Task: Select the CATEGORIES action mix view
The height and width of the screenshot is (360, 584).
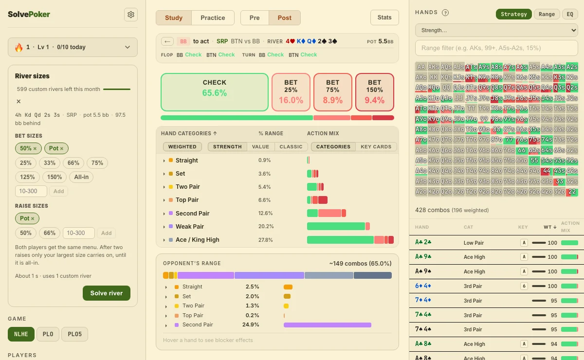Action: (x=333, y=146)
